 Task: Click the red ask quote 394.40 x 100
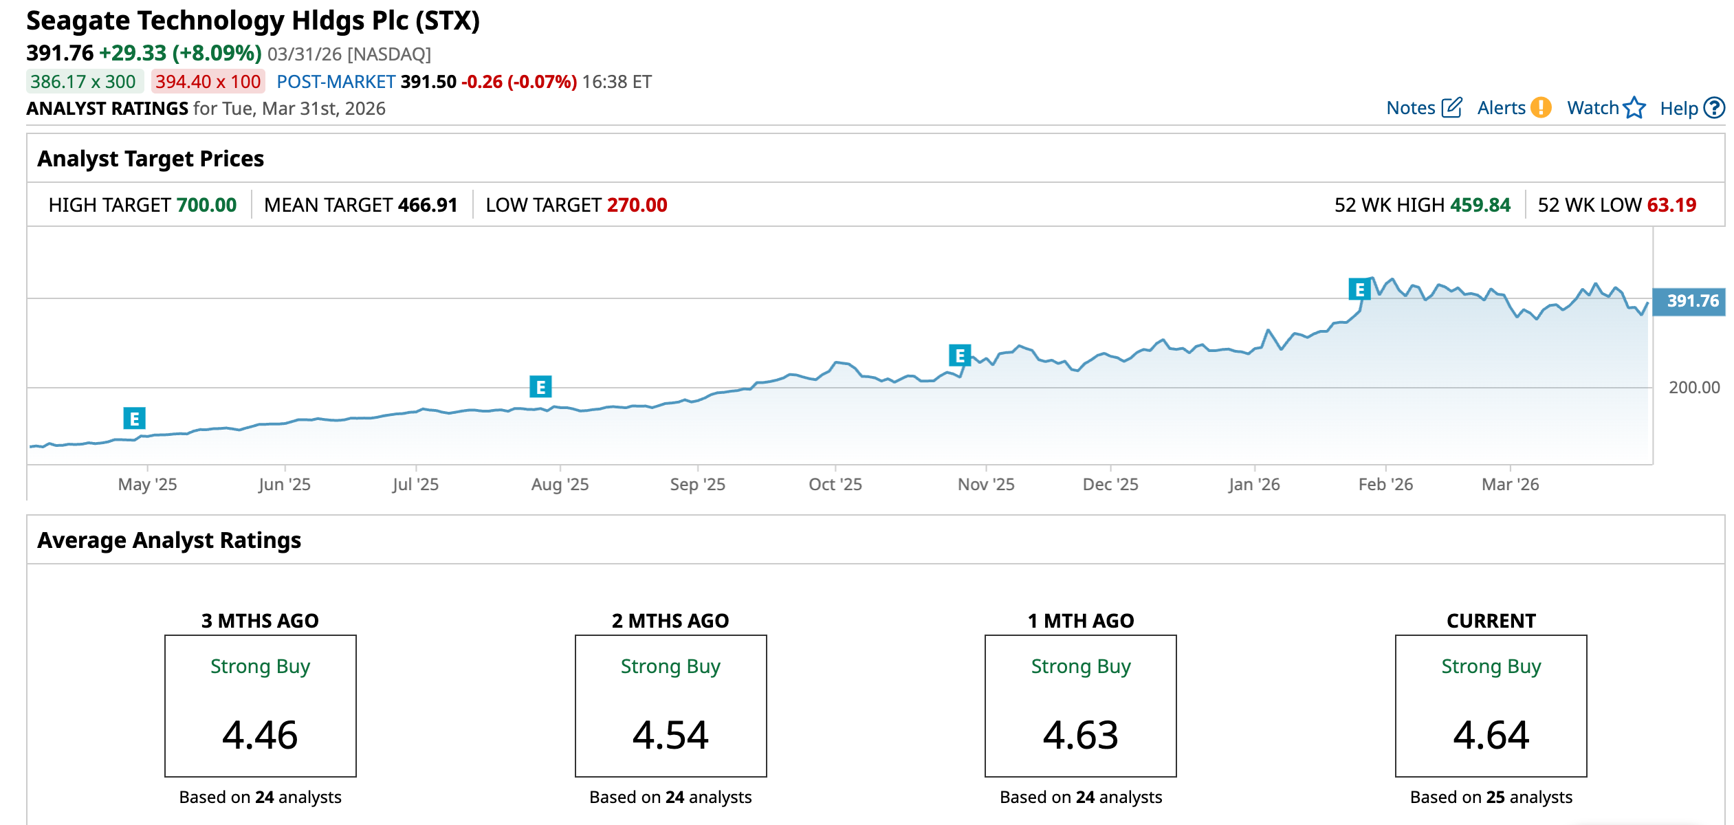(208, 82)
